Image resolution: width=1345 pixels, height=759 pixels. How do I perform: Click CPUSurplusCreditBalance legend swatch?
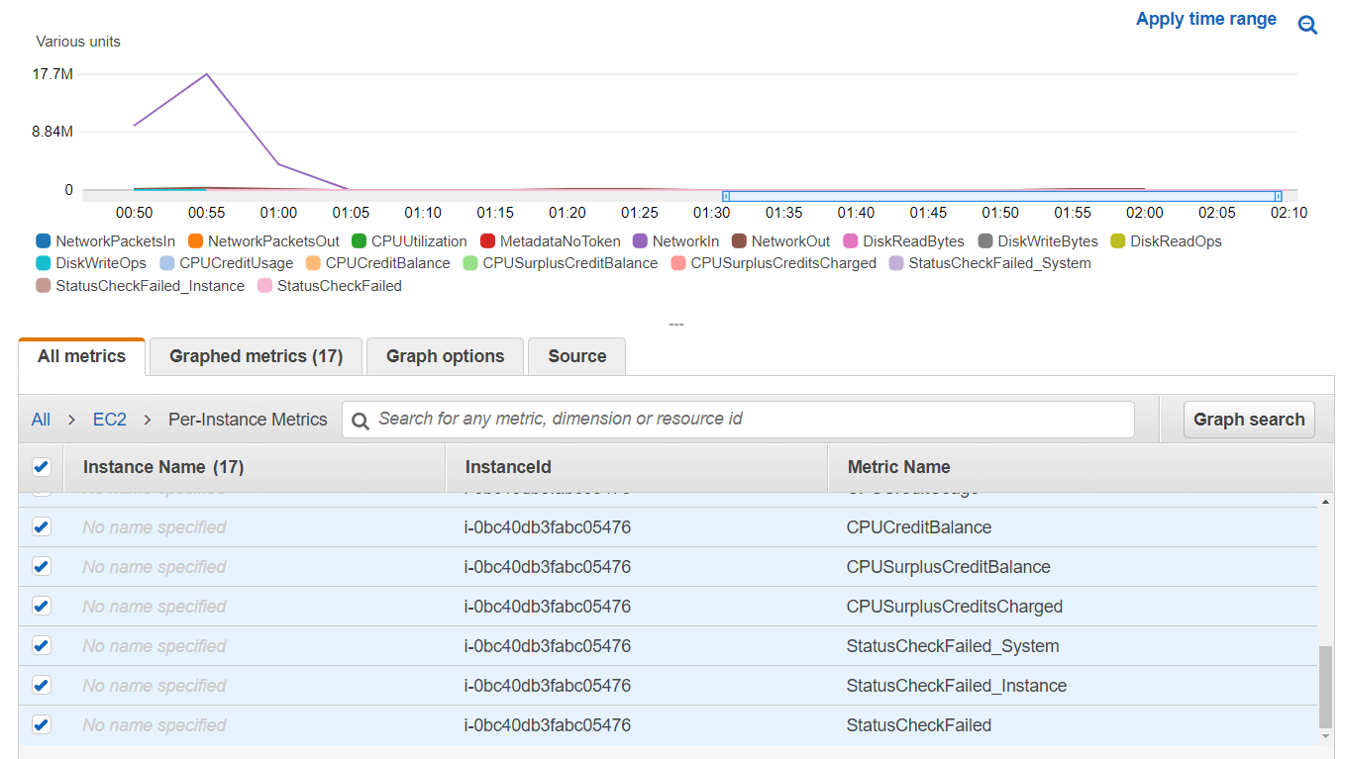[470, 263]
